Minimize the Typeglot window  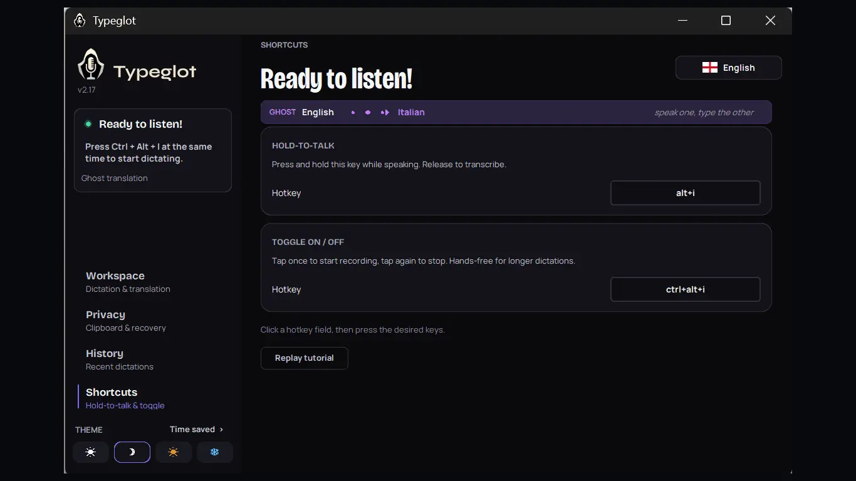(x=683, y=21)
